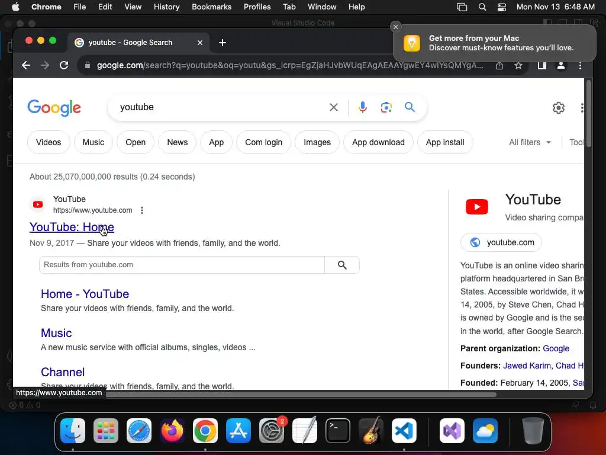This screenshot has width=606, height=455.
Task: Filter results by Videos chip
Action: (49, 142)
